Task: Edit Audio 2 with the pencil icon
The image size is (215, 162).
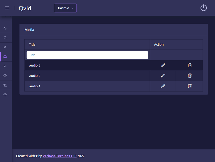Action: tap(163, 76)
